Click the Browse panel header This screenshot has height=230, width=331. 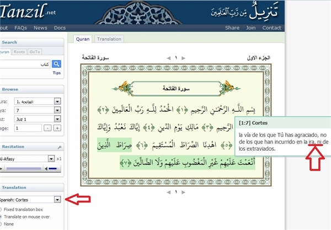tap(31, 89)
